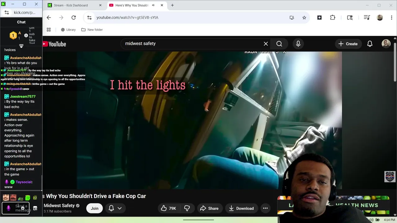Open YouTube notifications bell in header

(370, 44)
